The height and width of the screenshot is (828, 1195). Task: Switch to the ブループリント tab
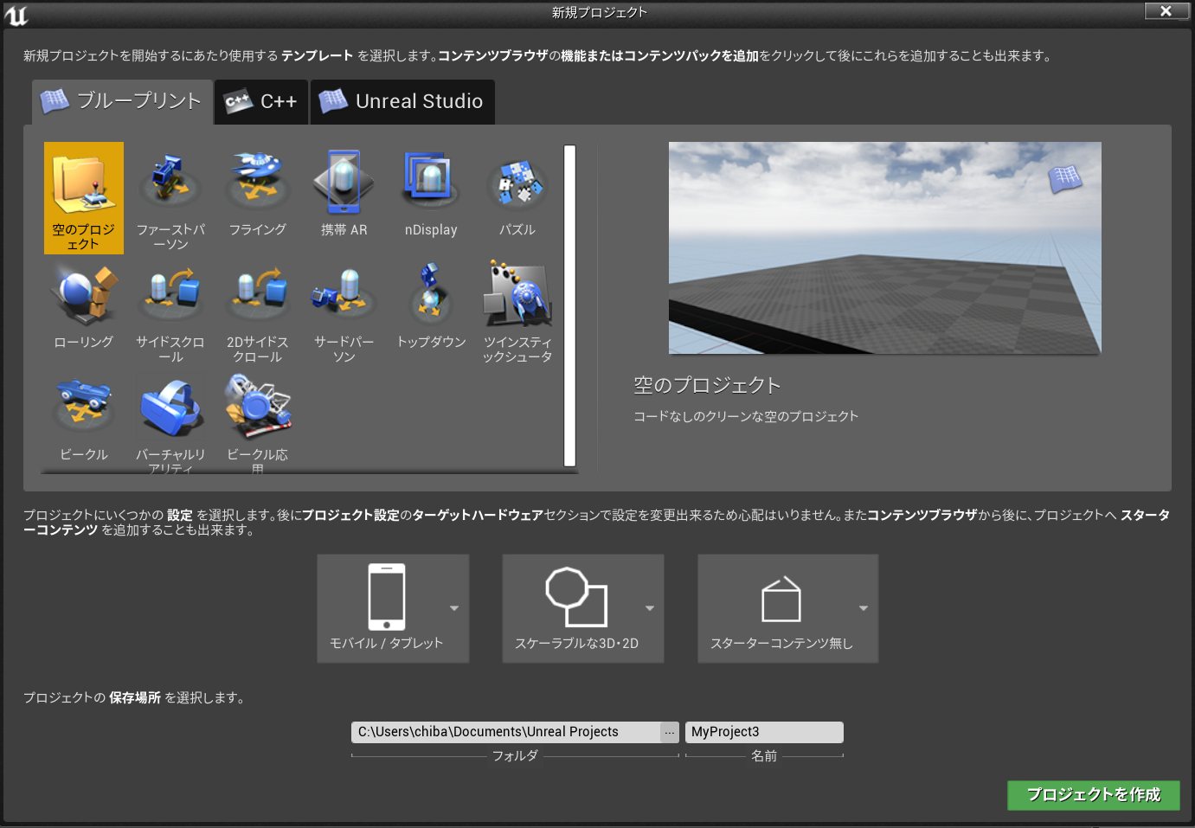(121, 101)
